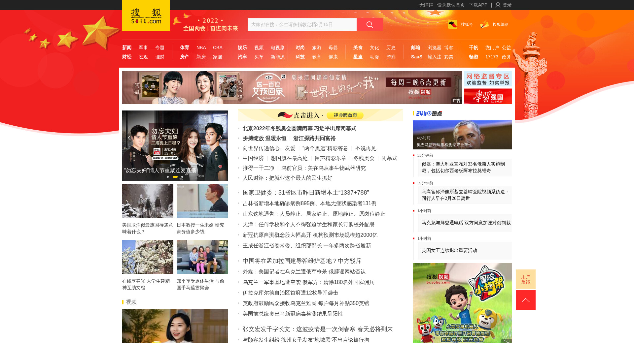Read 山东这地通告 article
The width and height of the screenshot is (634, 343).
[314, 214]
